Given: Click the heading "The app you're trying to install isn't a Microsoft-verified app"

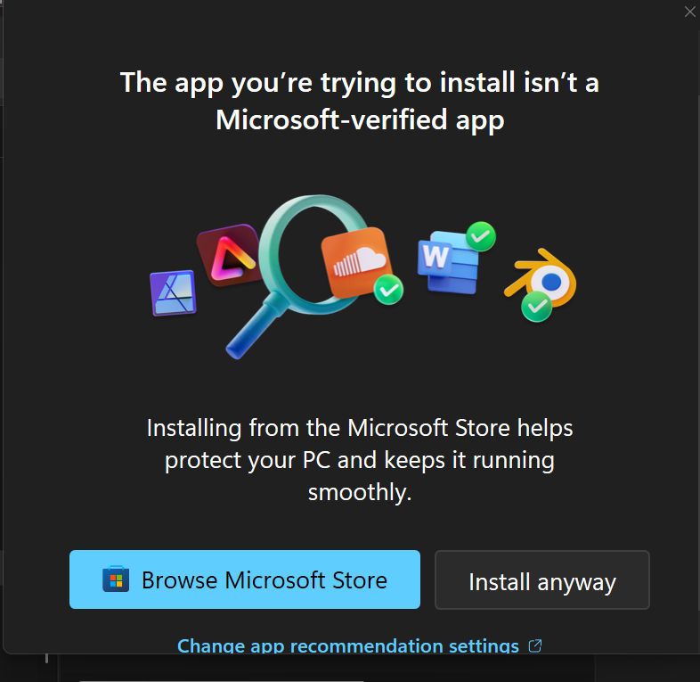Looking at the screenshot, I should pyautogui.click(x=360, y=101).
